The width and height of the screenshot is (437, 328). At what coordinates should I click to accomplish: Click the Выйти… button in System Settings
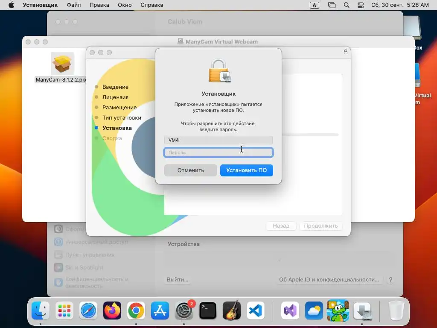pyautogui.click(x=177, y=279)
